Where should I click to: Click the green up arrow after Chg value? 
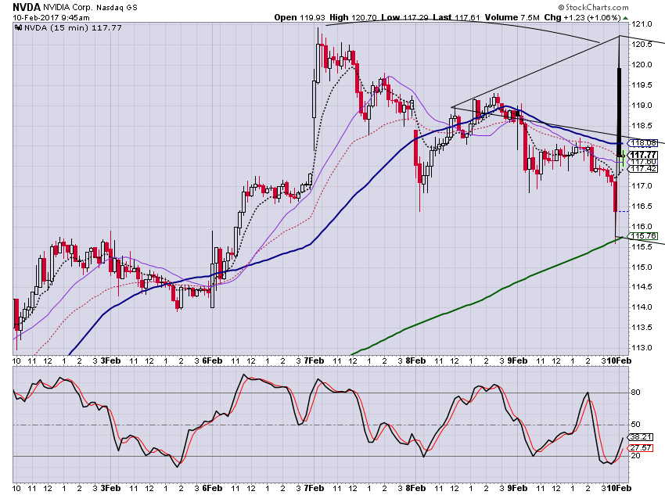626,18
